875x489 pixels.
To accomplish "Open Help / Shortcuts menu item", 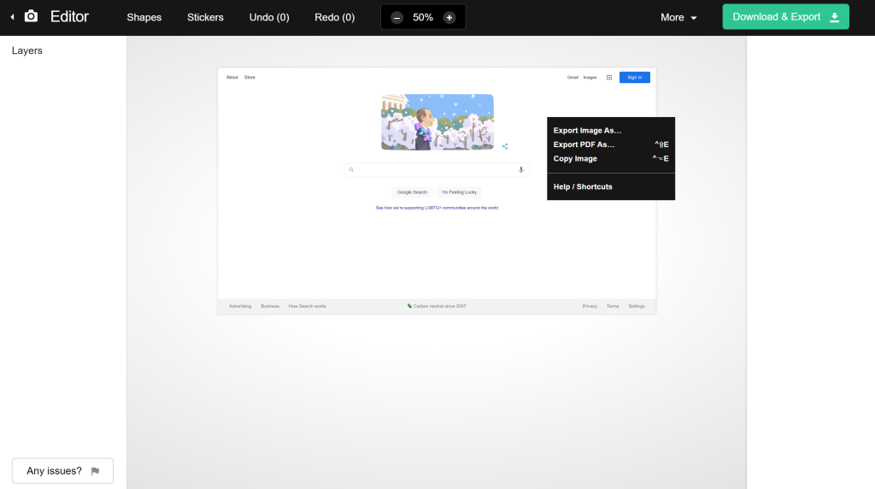I will click(583, 186).
